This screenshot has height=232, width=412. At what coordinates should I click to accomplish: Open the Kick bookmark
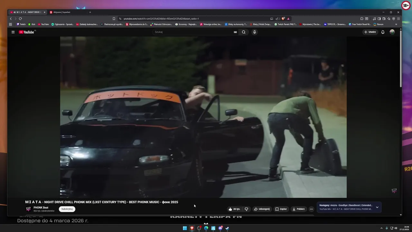click(x=32, y=24)
